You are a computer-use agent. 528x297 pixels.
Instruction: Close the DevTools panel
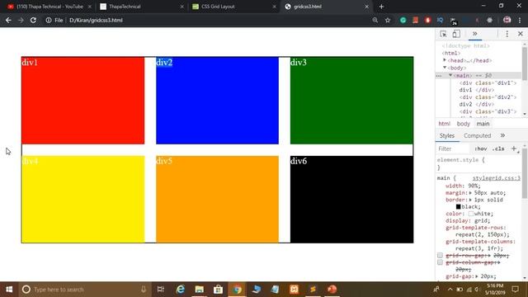[x=521, y=34]
